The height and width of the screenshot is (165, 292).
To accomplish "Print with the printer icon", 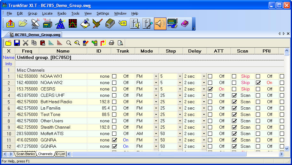I will pyautogui.click(x=111, y=43).
